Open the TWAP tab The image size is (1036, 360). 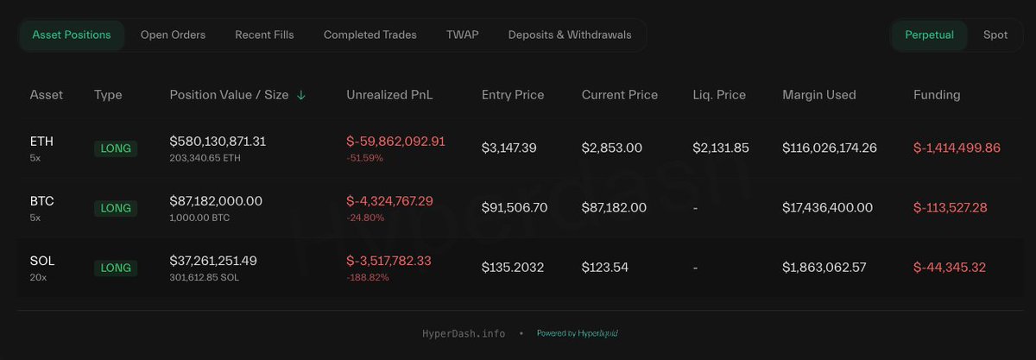(462, 35)
